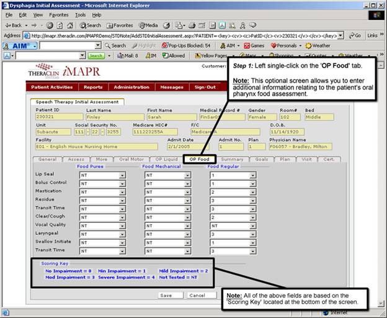This screenshot has width=387, height=318.
Task: Expand the address bar URL dropdown arrow
Action: pyautogui.click(x=340, y=35)
